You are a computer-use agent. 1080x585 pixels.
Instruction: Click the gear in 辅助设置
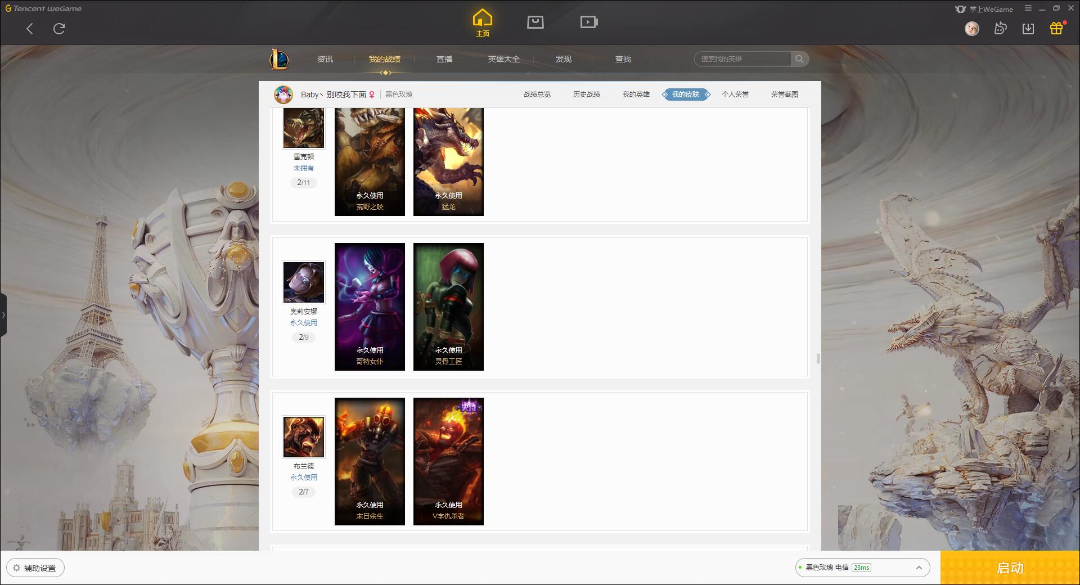[16, 568]
